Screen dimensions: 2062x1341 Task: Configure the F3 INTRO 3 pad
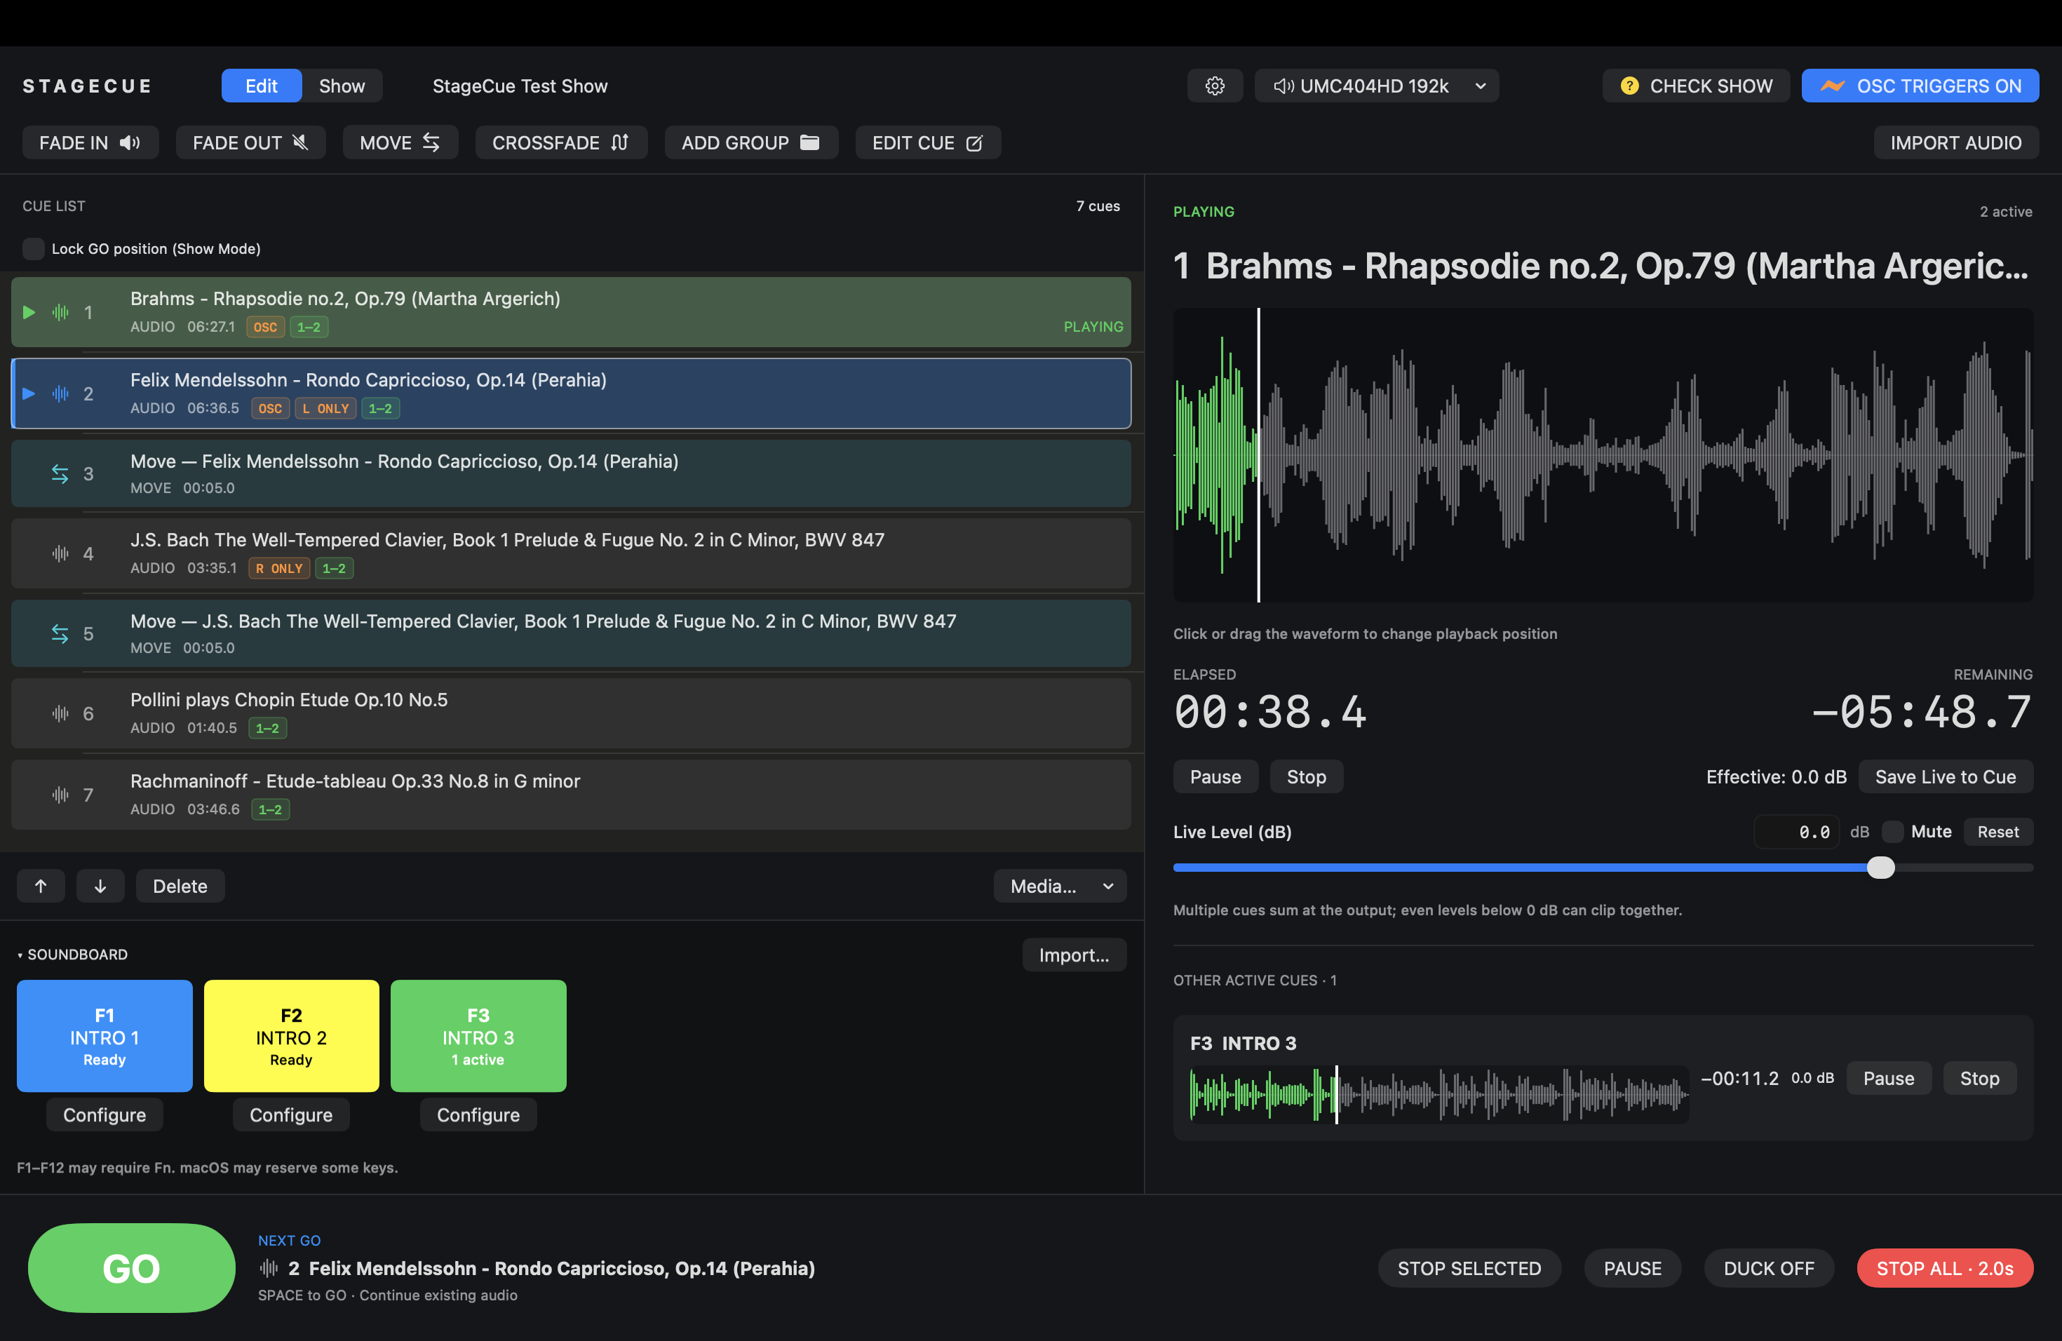tap(478, 1115)
